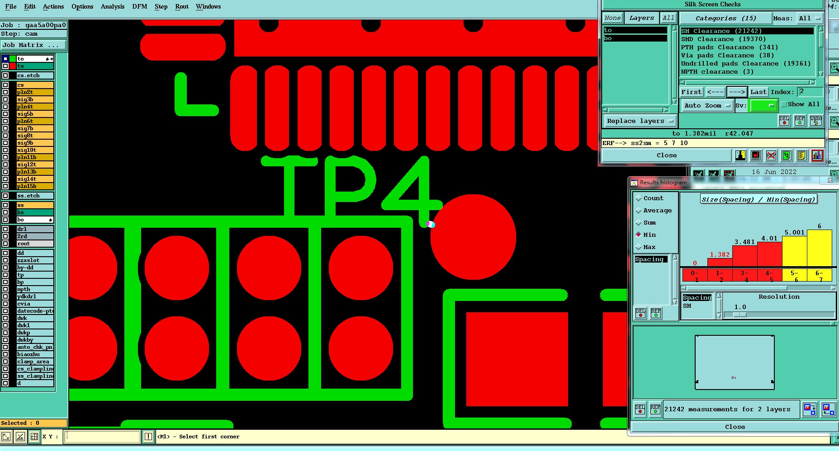This screenshot has width=839, height=451.
Task: Toggle visibility checkbox for layer cs
Action: tap(5, 85)
